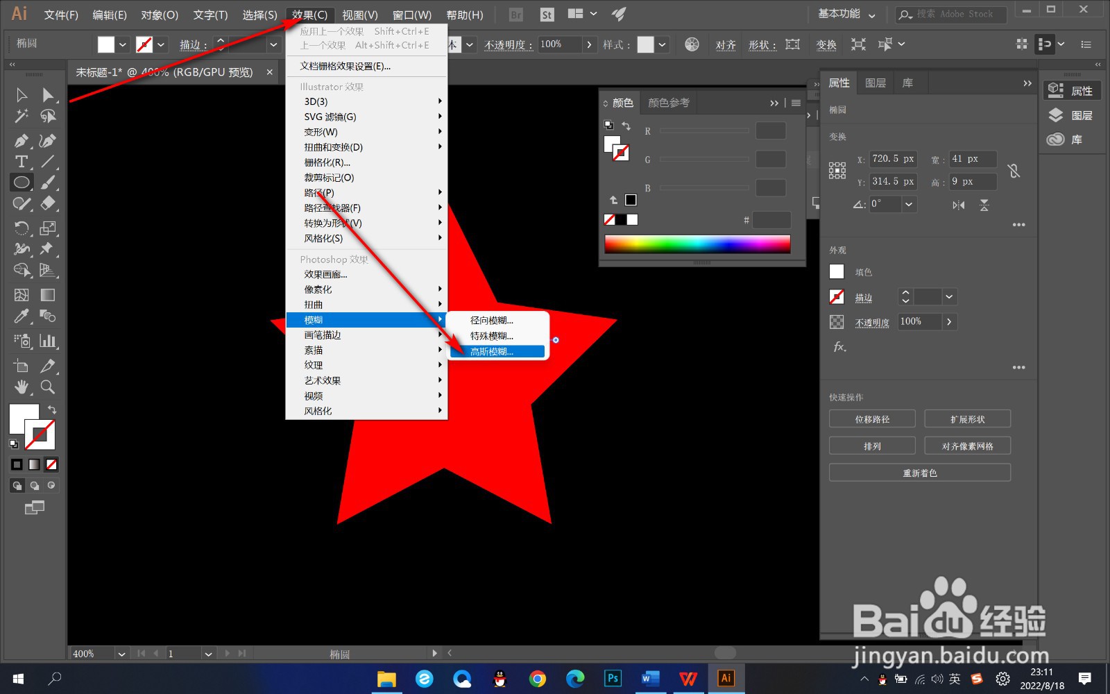
Task: Choose 高斯模糊 Gaussian Blur menu item
Action: pos(497,352)
